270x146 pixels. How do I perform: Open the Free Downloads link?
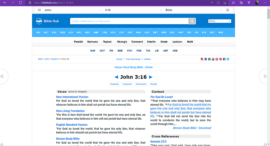point(133,59)
